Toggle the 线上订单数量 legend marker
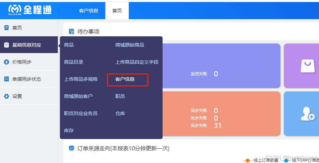319x163 pixels. [x=247, y=160]
